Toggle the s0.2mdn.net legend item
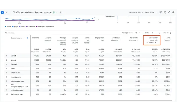 pyautogui.click(x=30, y=27)
